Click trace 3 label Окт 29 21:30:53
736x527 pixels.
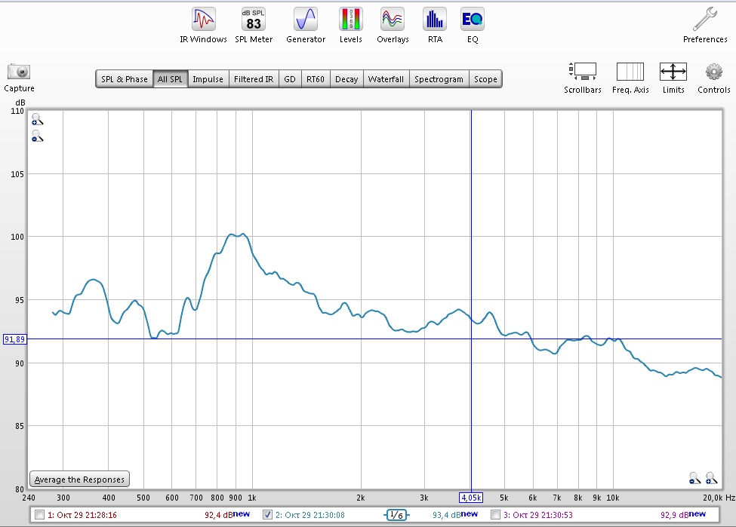tap(538, 515)
